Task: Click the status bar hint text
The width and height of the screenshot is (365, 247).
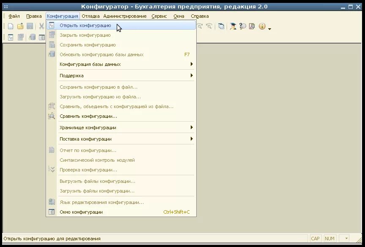Action: click(52, 239)
